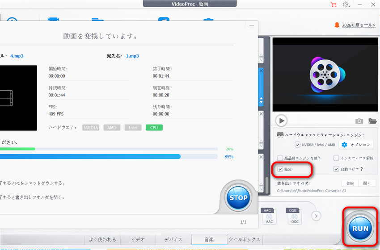Image resolution: width=380 pixels, height=250 pixels.
Task: Click the Intel hardware badge in the dialog
Action: [133, 128]
